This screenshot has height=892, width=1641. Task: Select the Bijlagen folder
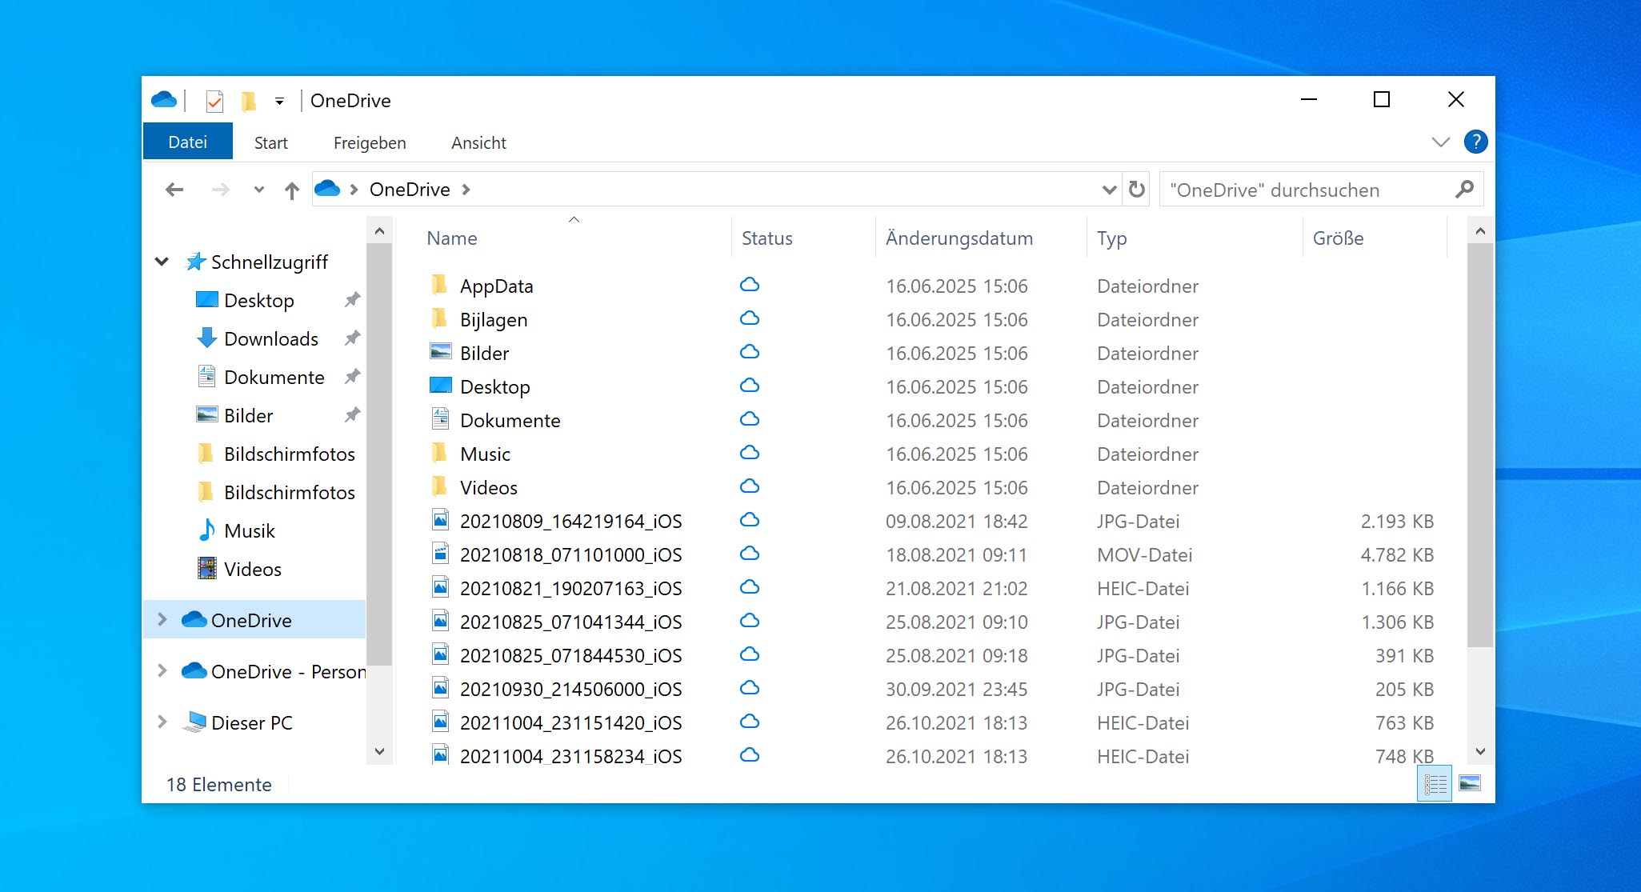tap(494, 319)
